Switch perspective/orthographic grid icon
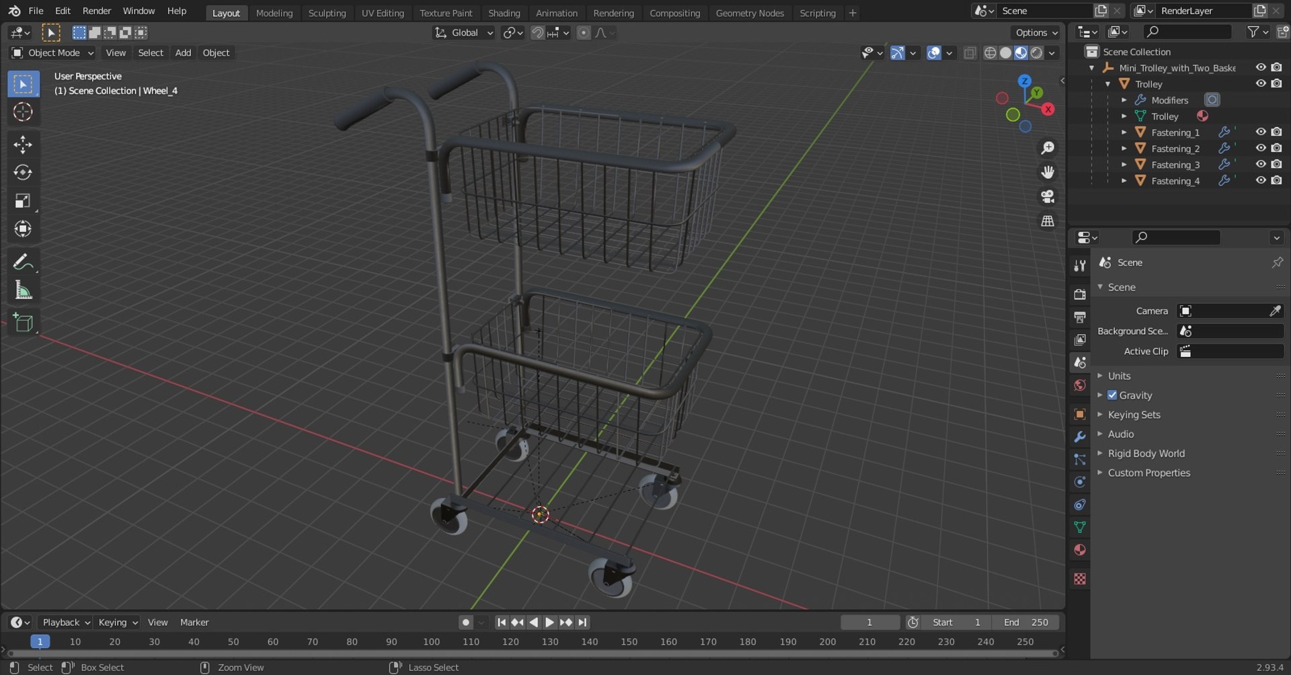This screenshot has width=1291, height=675. point(1048,221)
